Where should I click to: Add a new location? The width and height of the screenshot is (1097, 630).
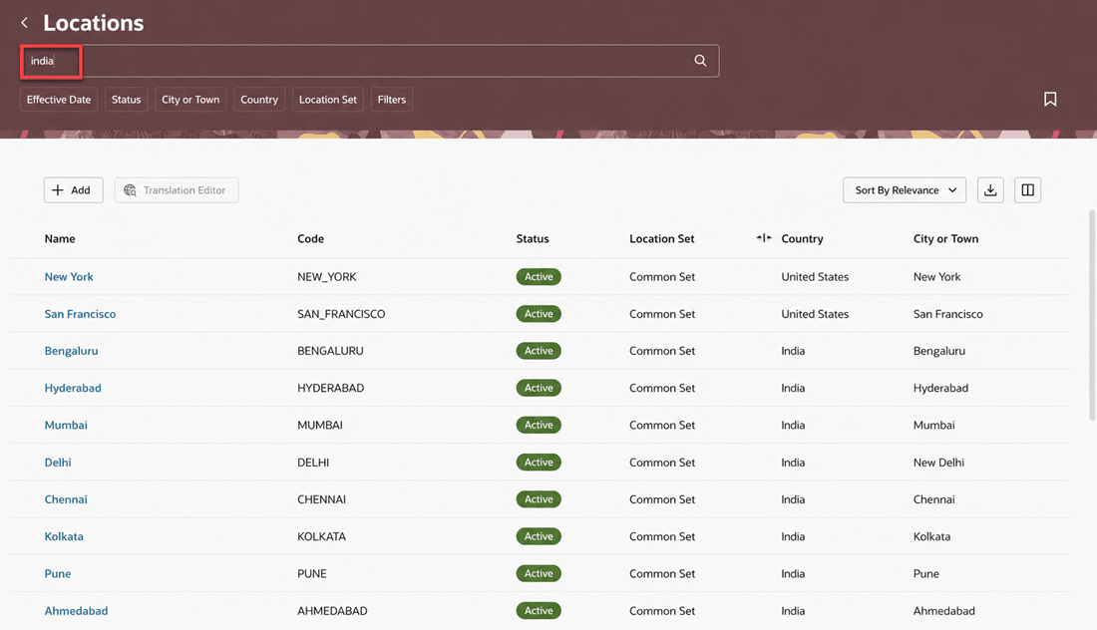(x=74, y=190)
